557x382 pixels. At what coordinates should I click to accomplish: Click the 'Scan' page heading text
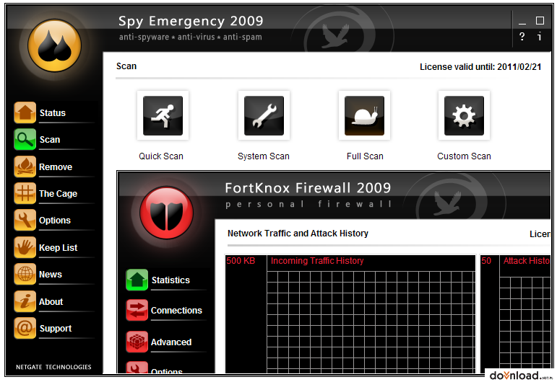point(126,66)
